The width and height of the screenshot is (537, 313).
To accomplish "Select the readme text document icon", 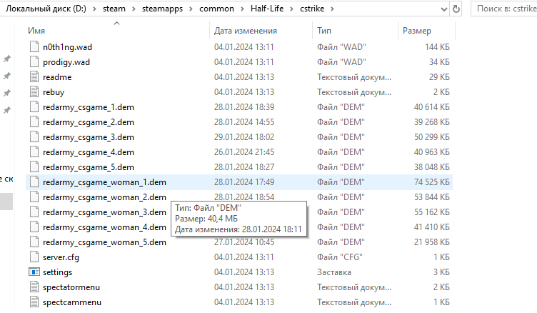I will [x=34, y=77].
